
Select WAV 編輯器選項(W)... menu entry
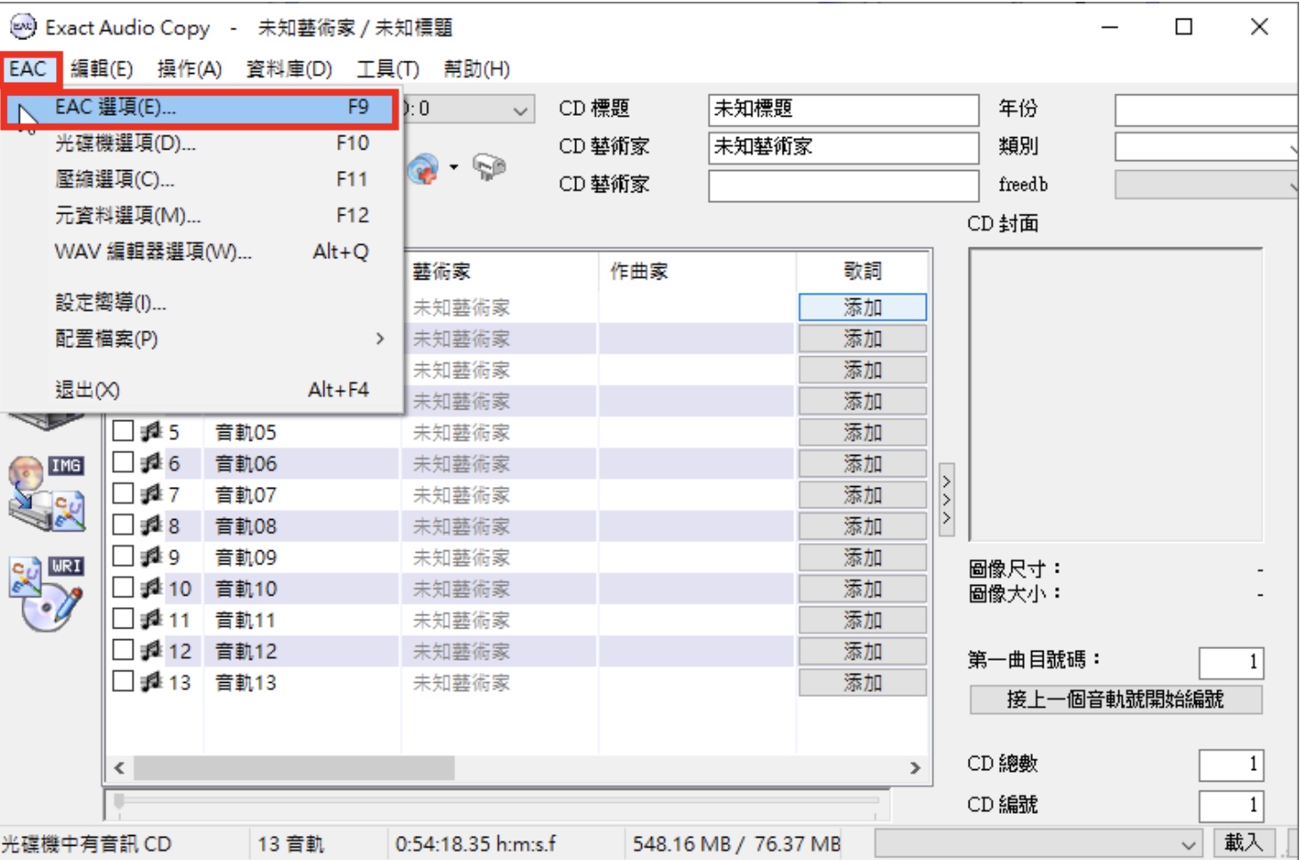[199, 252]
